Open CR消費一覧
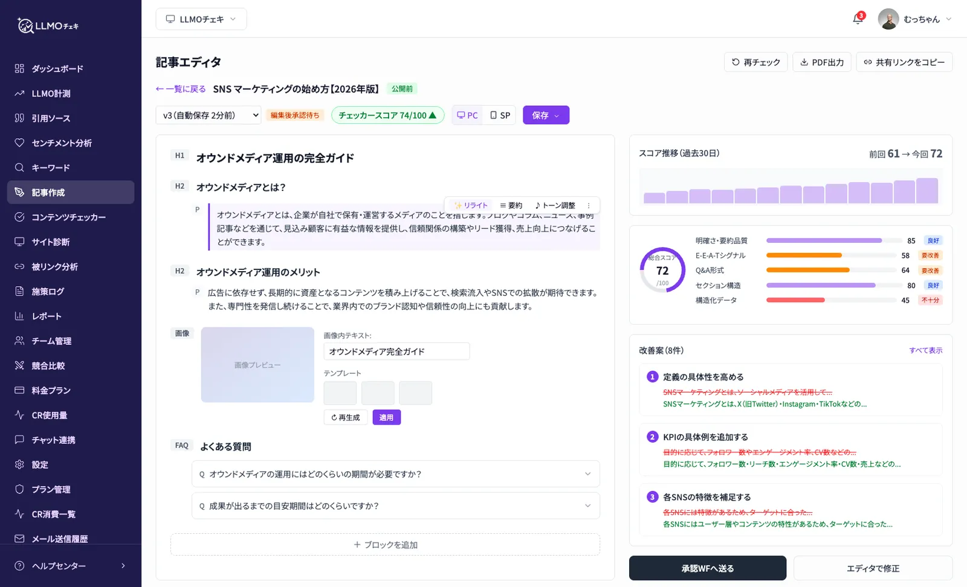The width and height of the screenshot is (967, 587). [71, 515]
